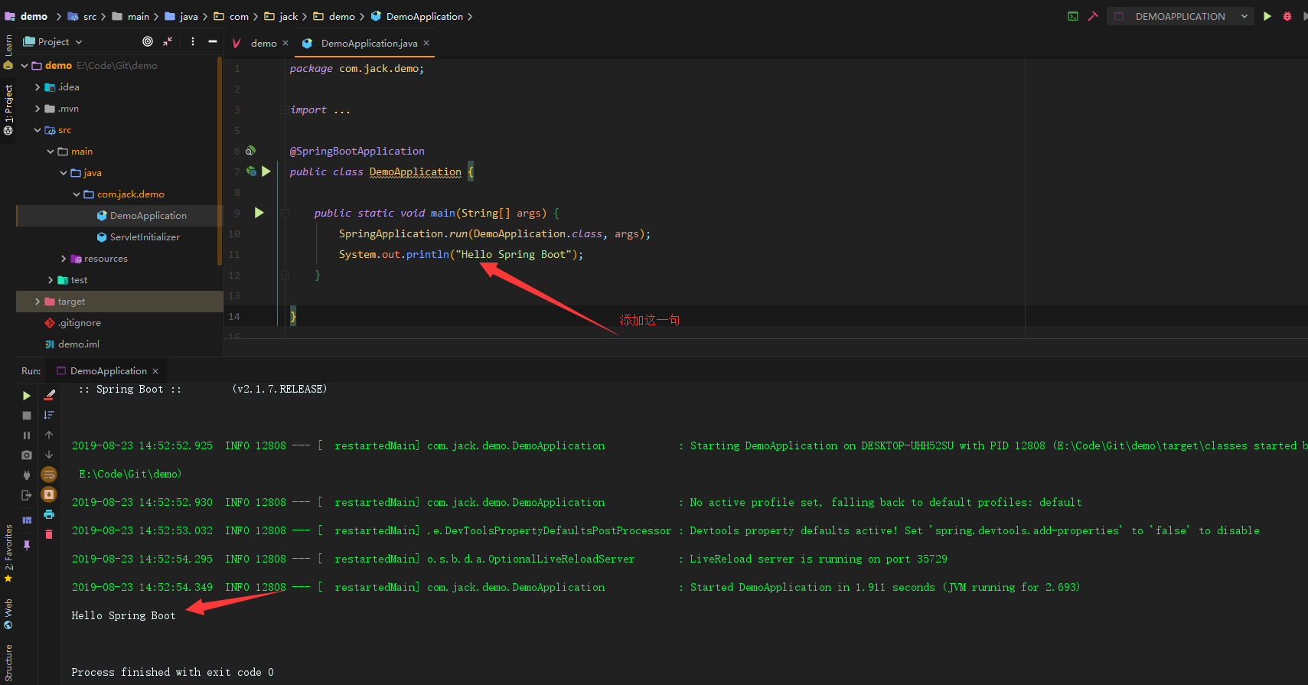Image resolution: width=1308 pixels, height=685 pixels.
Task: Open the Structure side tab
Action: pyautogui.click(x=8, y=663)
